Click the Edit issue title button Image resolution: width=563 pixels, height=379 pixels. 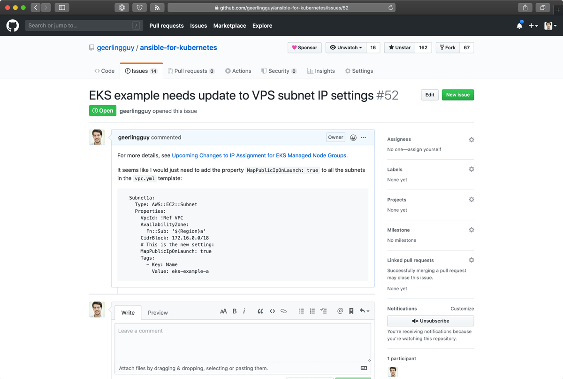tap(430, 95)
